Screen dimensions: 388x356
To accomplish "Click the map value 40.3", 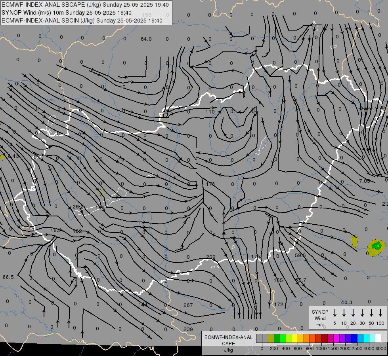I will point(346,302).
